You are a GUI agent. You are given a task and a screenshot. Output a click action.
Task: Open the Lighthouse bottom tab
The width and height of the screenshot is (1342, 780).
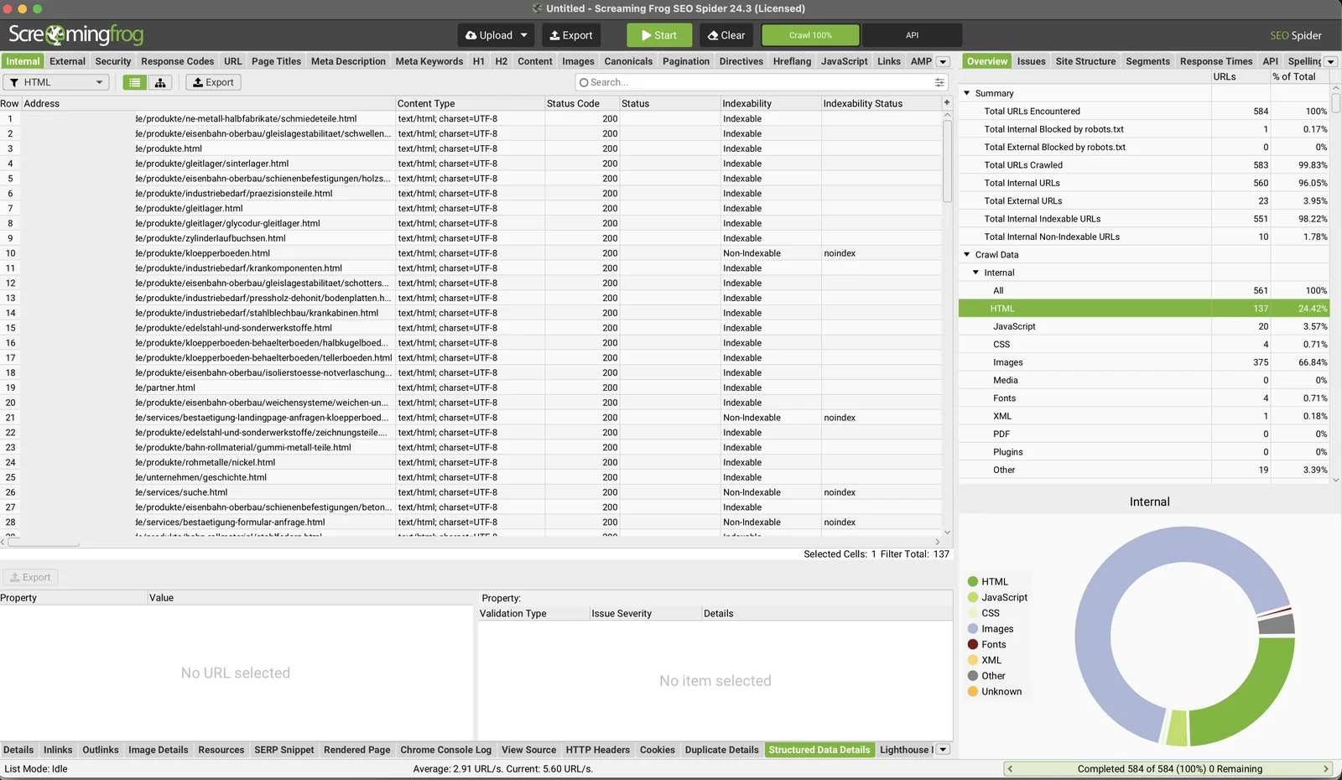point(904,750)
